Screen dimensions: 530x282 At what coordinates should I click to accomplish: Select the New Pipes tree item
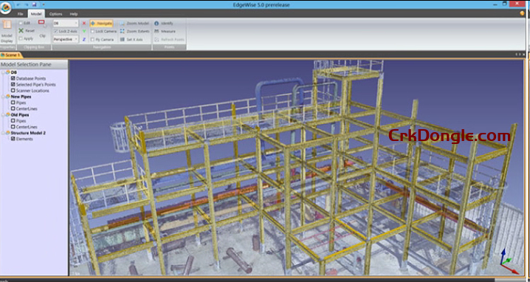point(21,97)
